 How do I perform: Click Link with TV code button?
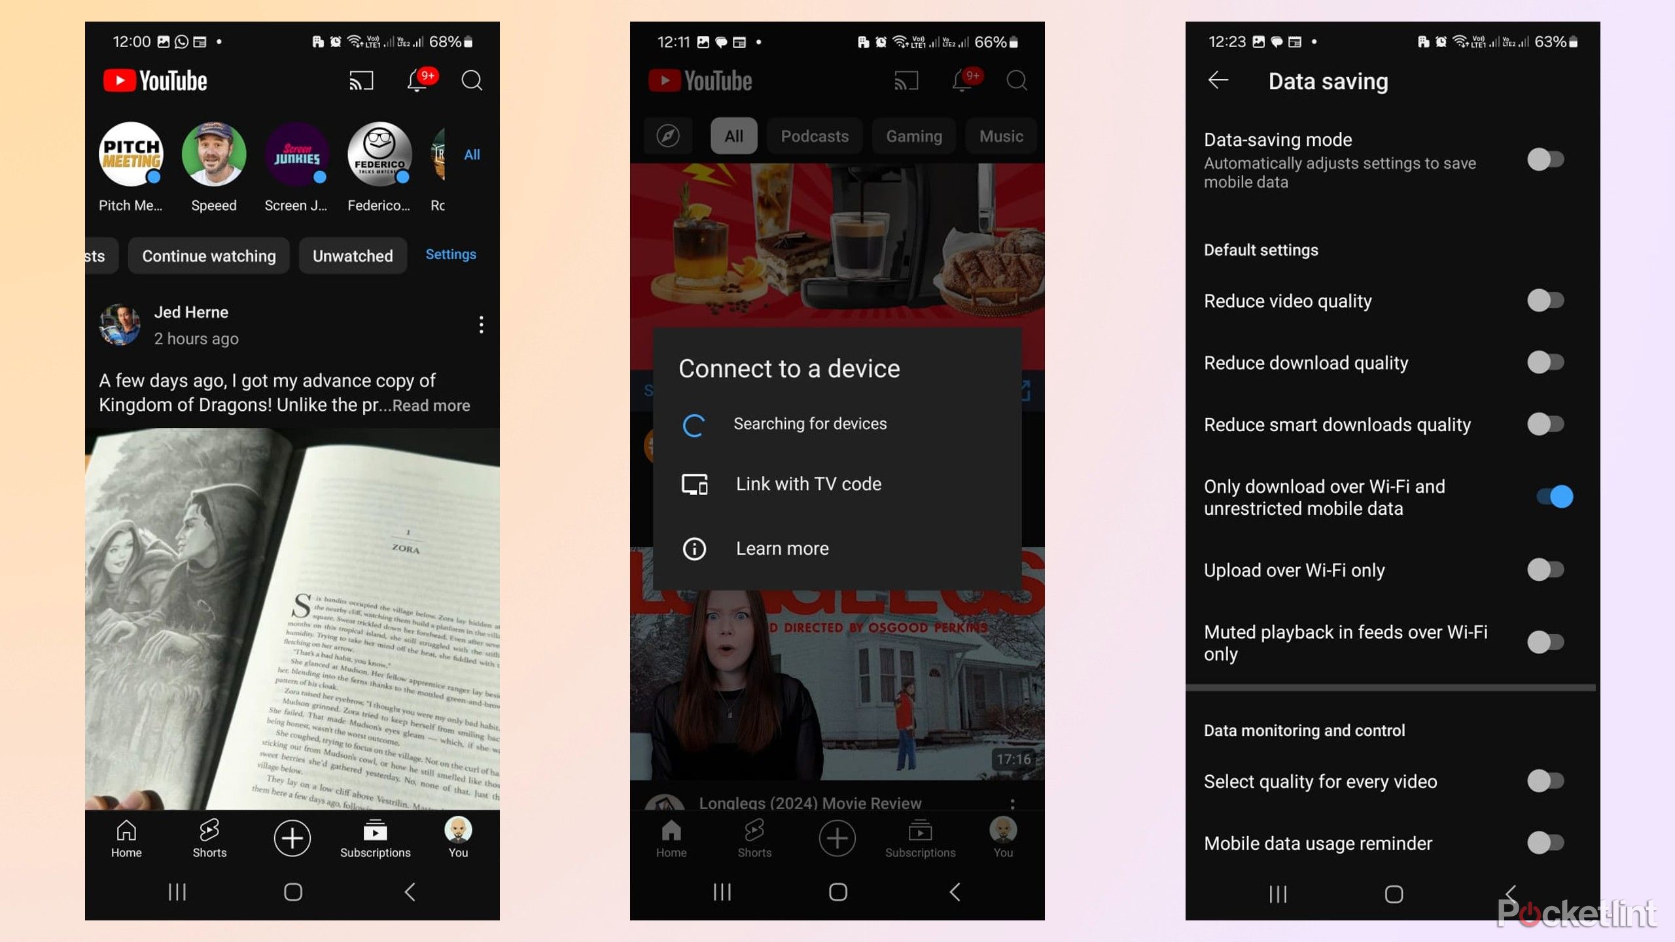tap(809, 483)
